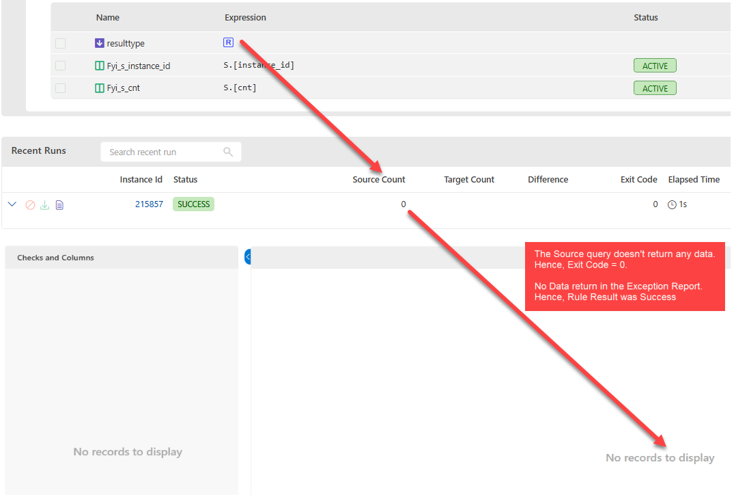Open instance ID 215857 link

[x=149, y=204]
